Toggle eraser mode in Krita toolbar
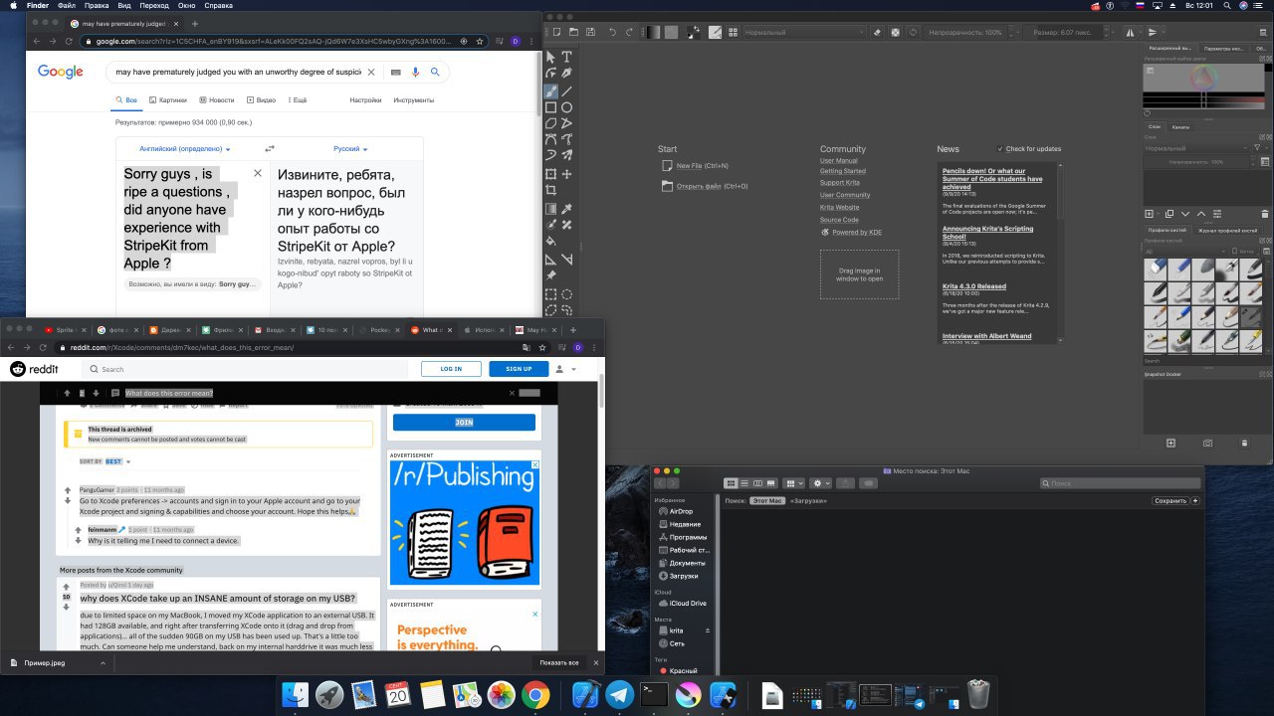The height and width of the screenshot is (716, 1274). (x=877, y=32)
